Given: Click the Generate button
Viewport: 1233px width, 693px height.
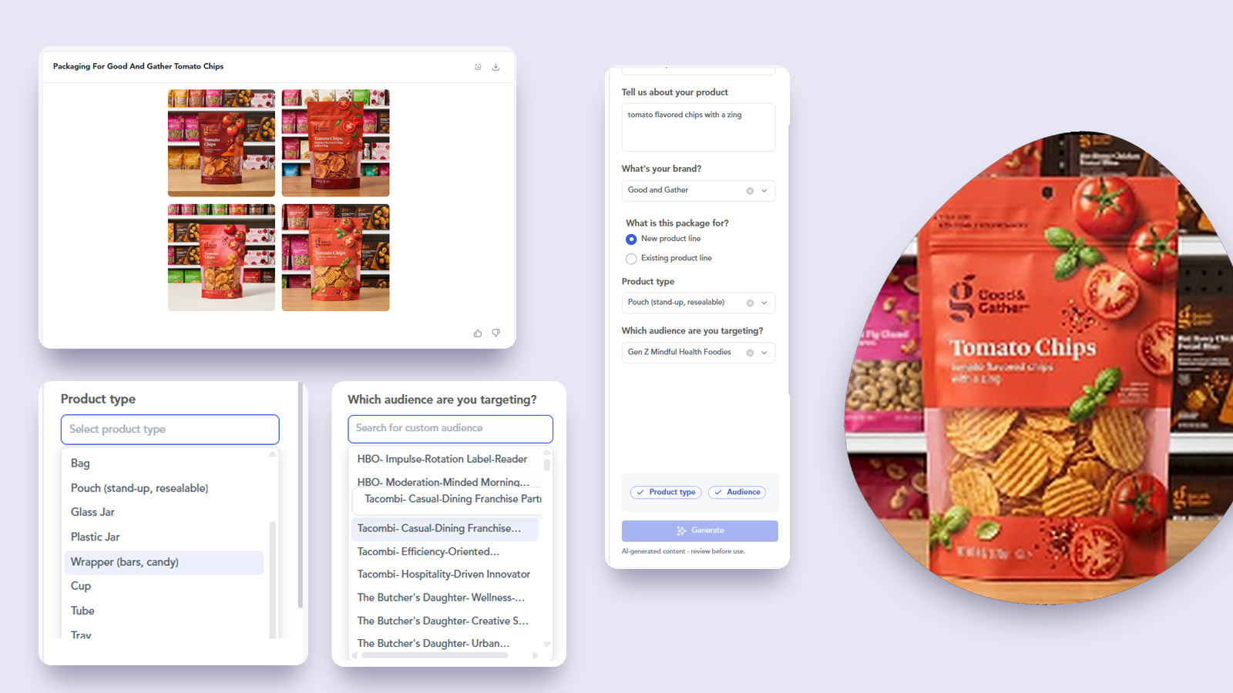Looking at the screenshot, I should (x=700, y=531).
